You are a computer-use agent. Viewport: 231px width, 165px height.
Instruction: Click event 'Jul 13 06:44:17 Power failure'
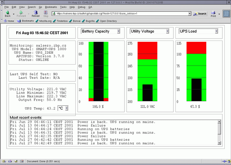pos(58,125)
